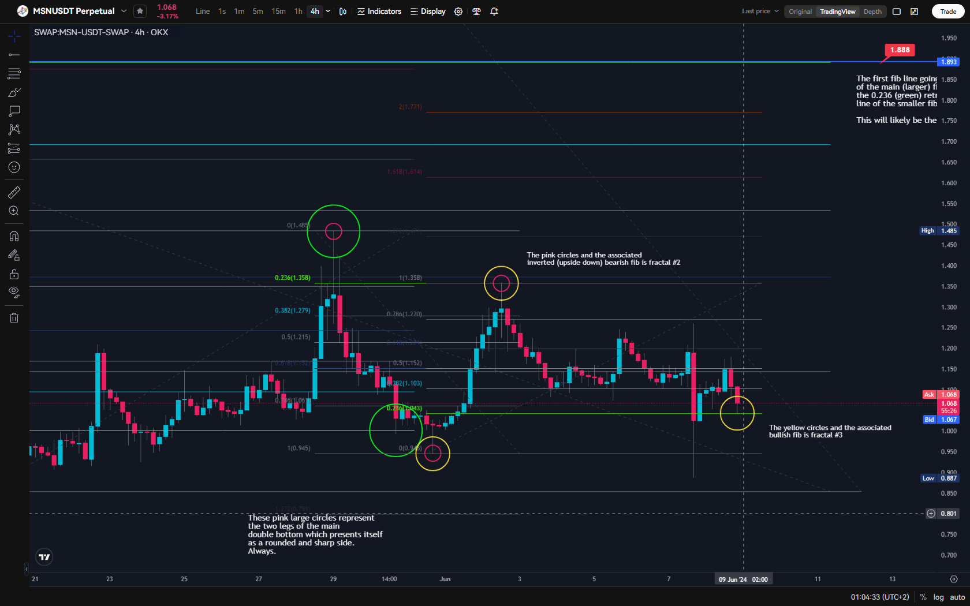Open the forecasting and measurement tools

tap(14, 148)
